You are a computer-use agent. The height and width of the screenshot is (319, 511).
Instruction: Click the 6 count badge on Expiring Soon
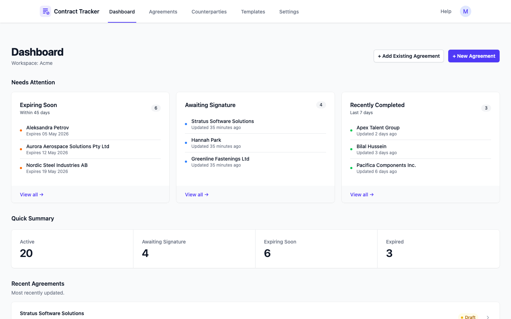pyautogui.click(x=156, y=108)
